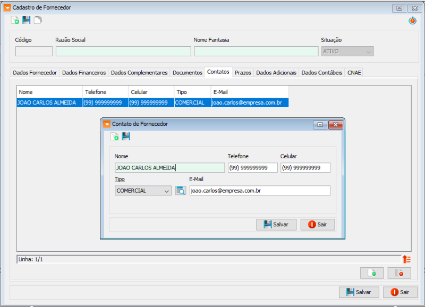Click the Celular column header in contacts grid
Viewport: 425px width, 307px height.
pyautogui.click(x=151, y=92)
